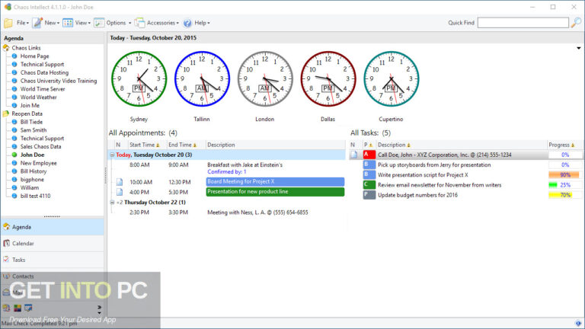Click note icon for 10:00 AM appointment
The image size is (585, 329).
(x=120, y=182)
